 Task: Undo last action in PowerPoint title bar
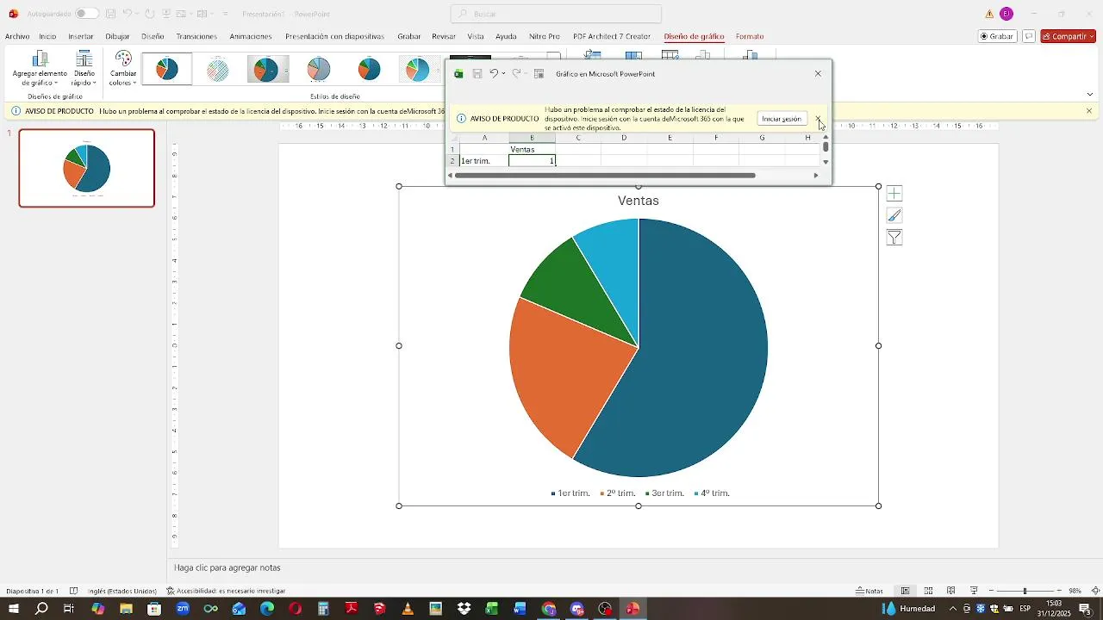coord(127,14)
